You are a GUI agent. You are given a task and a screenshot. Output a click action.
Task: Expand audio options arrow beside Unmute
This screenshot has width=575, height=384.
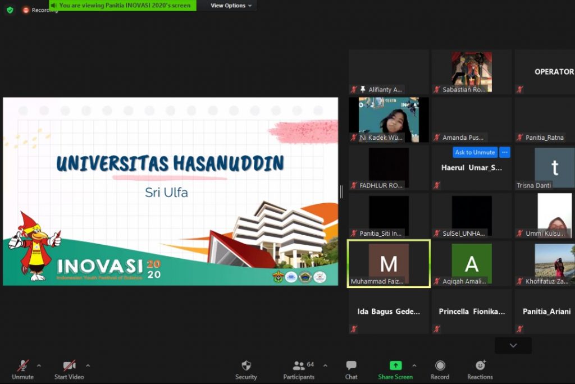coord(39,365)
